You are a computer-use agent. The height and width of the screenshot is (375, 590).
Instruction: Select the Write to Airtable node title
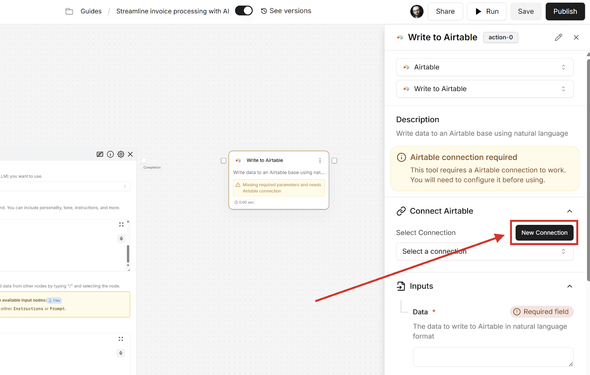point(265,160)
